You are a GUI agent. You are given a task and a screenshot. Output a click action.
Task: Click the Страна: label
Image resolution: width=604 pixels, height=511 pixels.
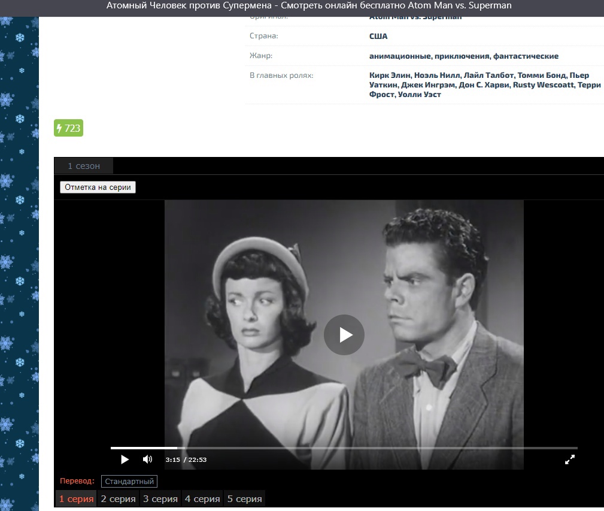click(264, 36)
